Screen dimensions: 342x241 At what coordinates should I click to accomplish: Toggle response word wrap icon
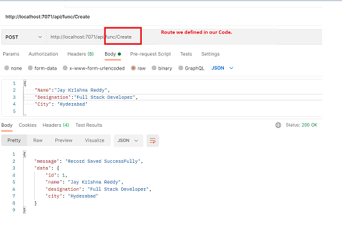pos(152,141)
